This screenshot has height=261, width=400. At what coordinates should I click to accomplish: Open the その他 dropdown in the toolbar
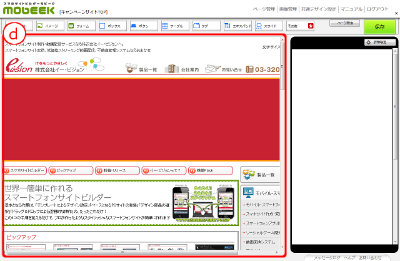(x=300, y=26)
